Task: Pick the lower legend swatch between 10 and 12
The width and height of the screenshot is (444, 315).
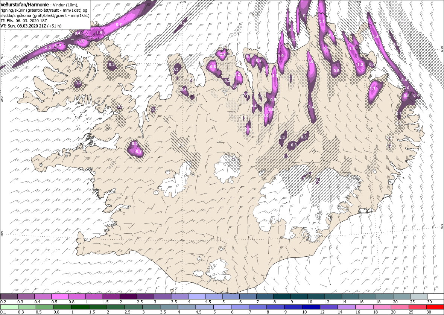Action: coord(311,307)
